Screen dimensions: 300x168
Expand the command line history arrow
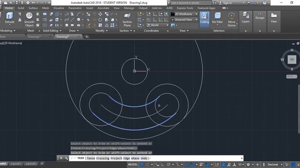pos(242,158)
